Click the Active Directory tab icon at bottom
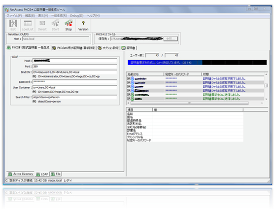276x212 pixels. 10,174
